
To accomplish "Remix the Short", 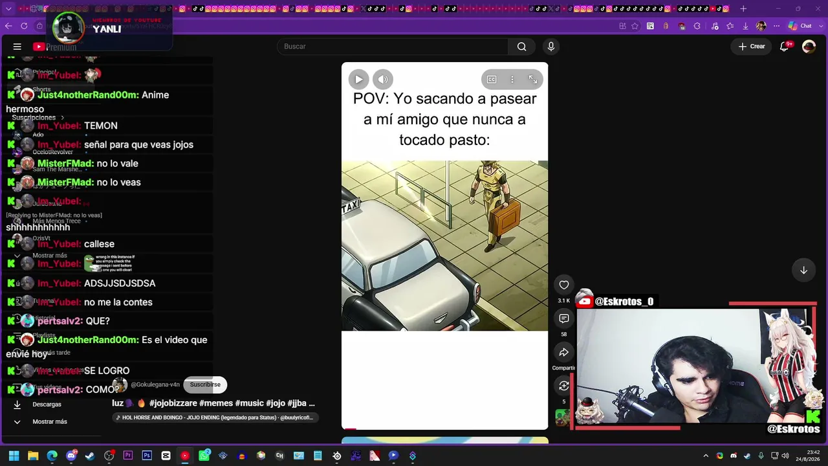I will pos(564,386).
